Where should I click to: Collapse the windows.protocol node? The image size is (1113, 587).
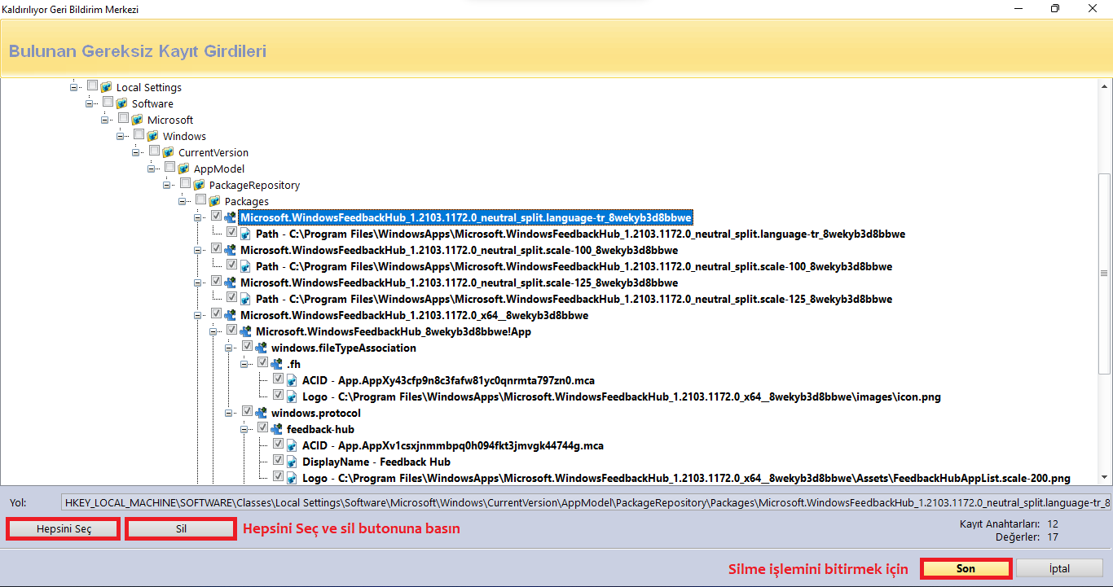pyautogui.click(x=228, y=413)
